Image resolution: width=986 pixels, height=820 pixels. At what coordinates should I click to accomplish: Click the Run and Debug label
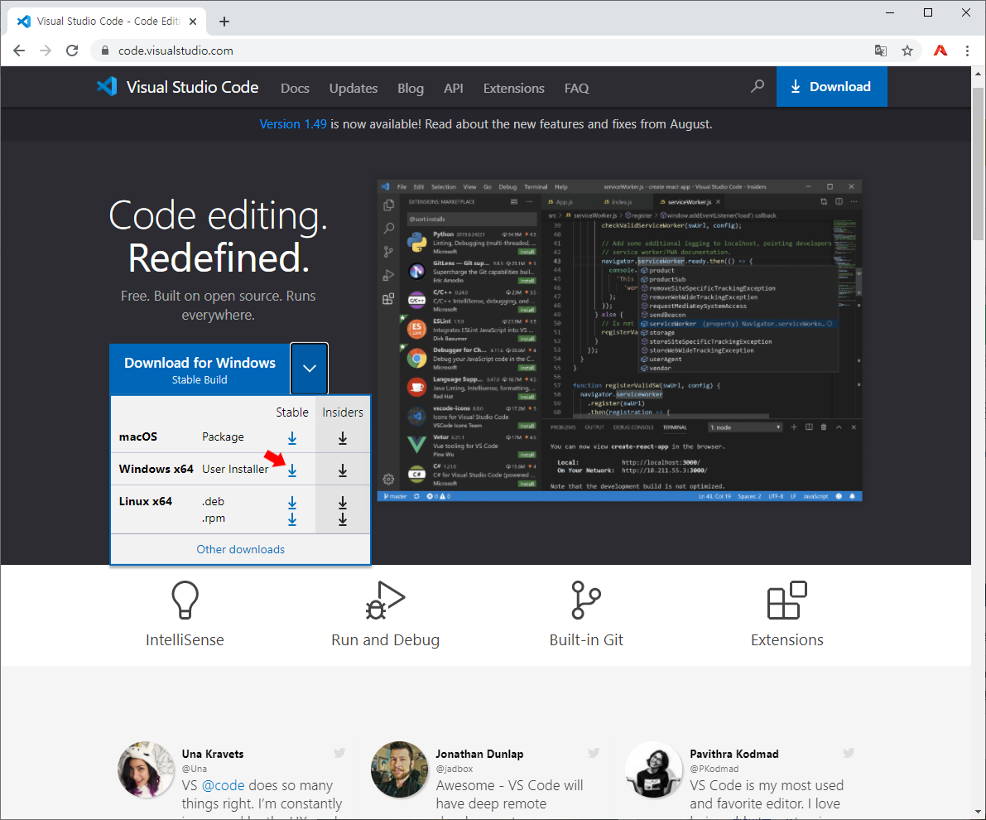click(x=386, y=640)
